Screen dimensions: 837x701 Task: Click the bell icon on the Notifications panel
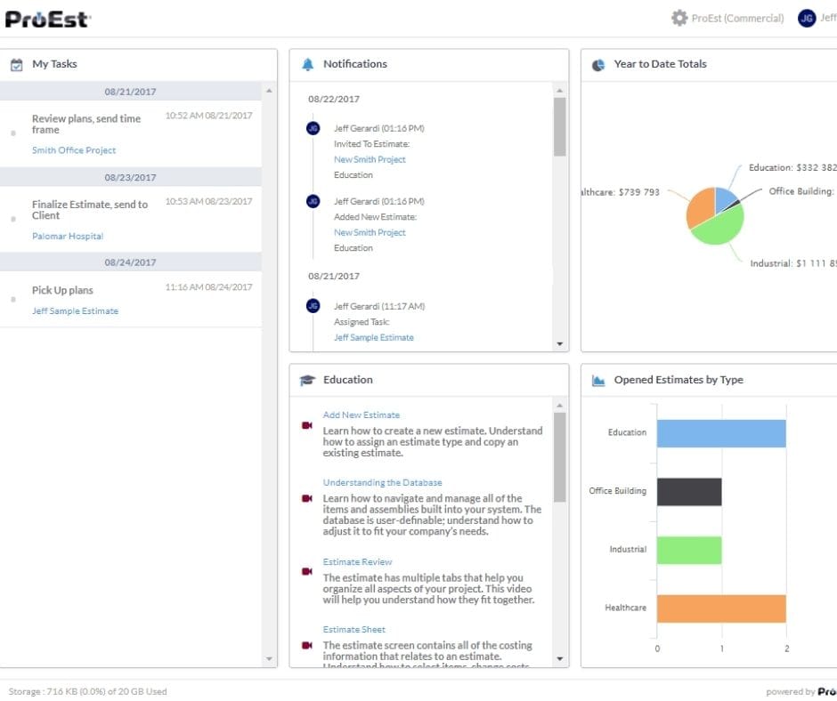tap(307, 63)
